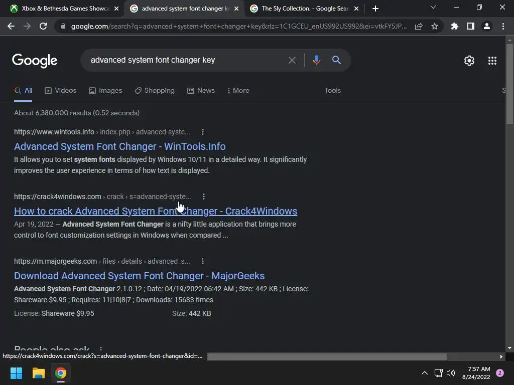Viewport: 514px width, 385px height.
Task: Open Advanced System Font Changer - WinTools.Info
Action: [119, 146]
